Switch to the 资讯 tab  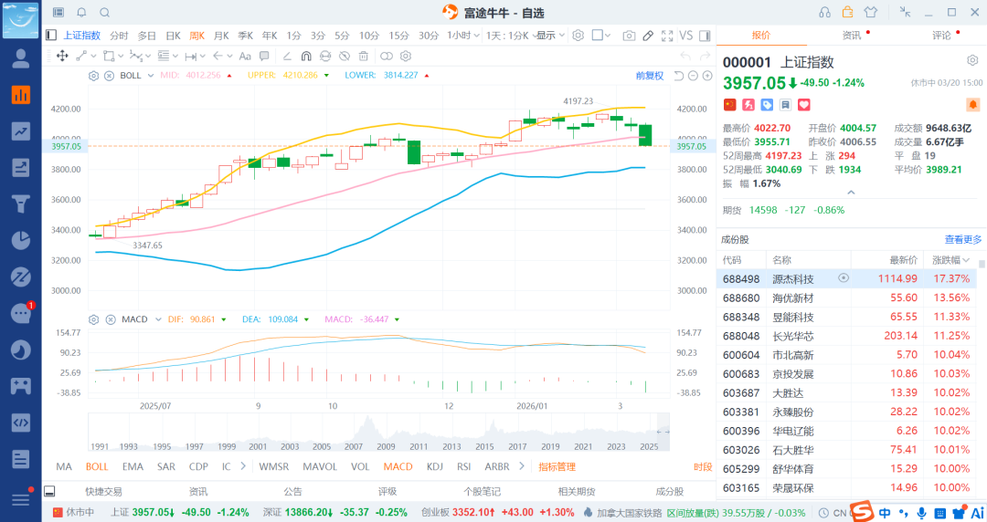point(851,36)
